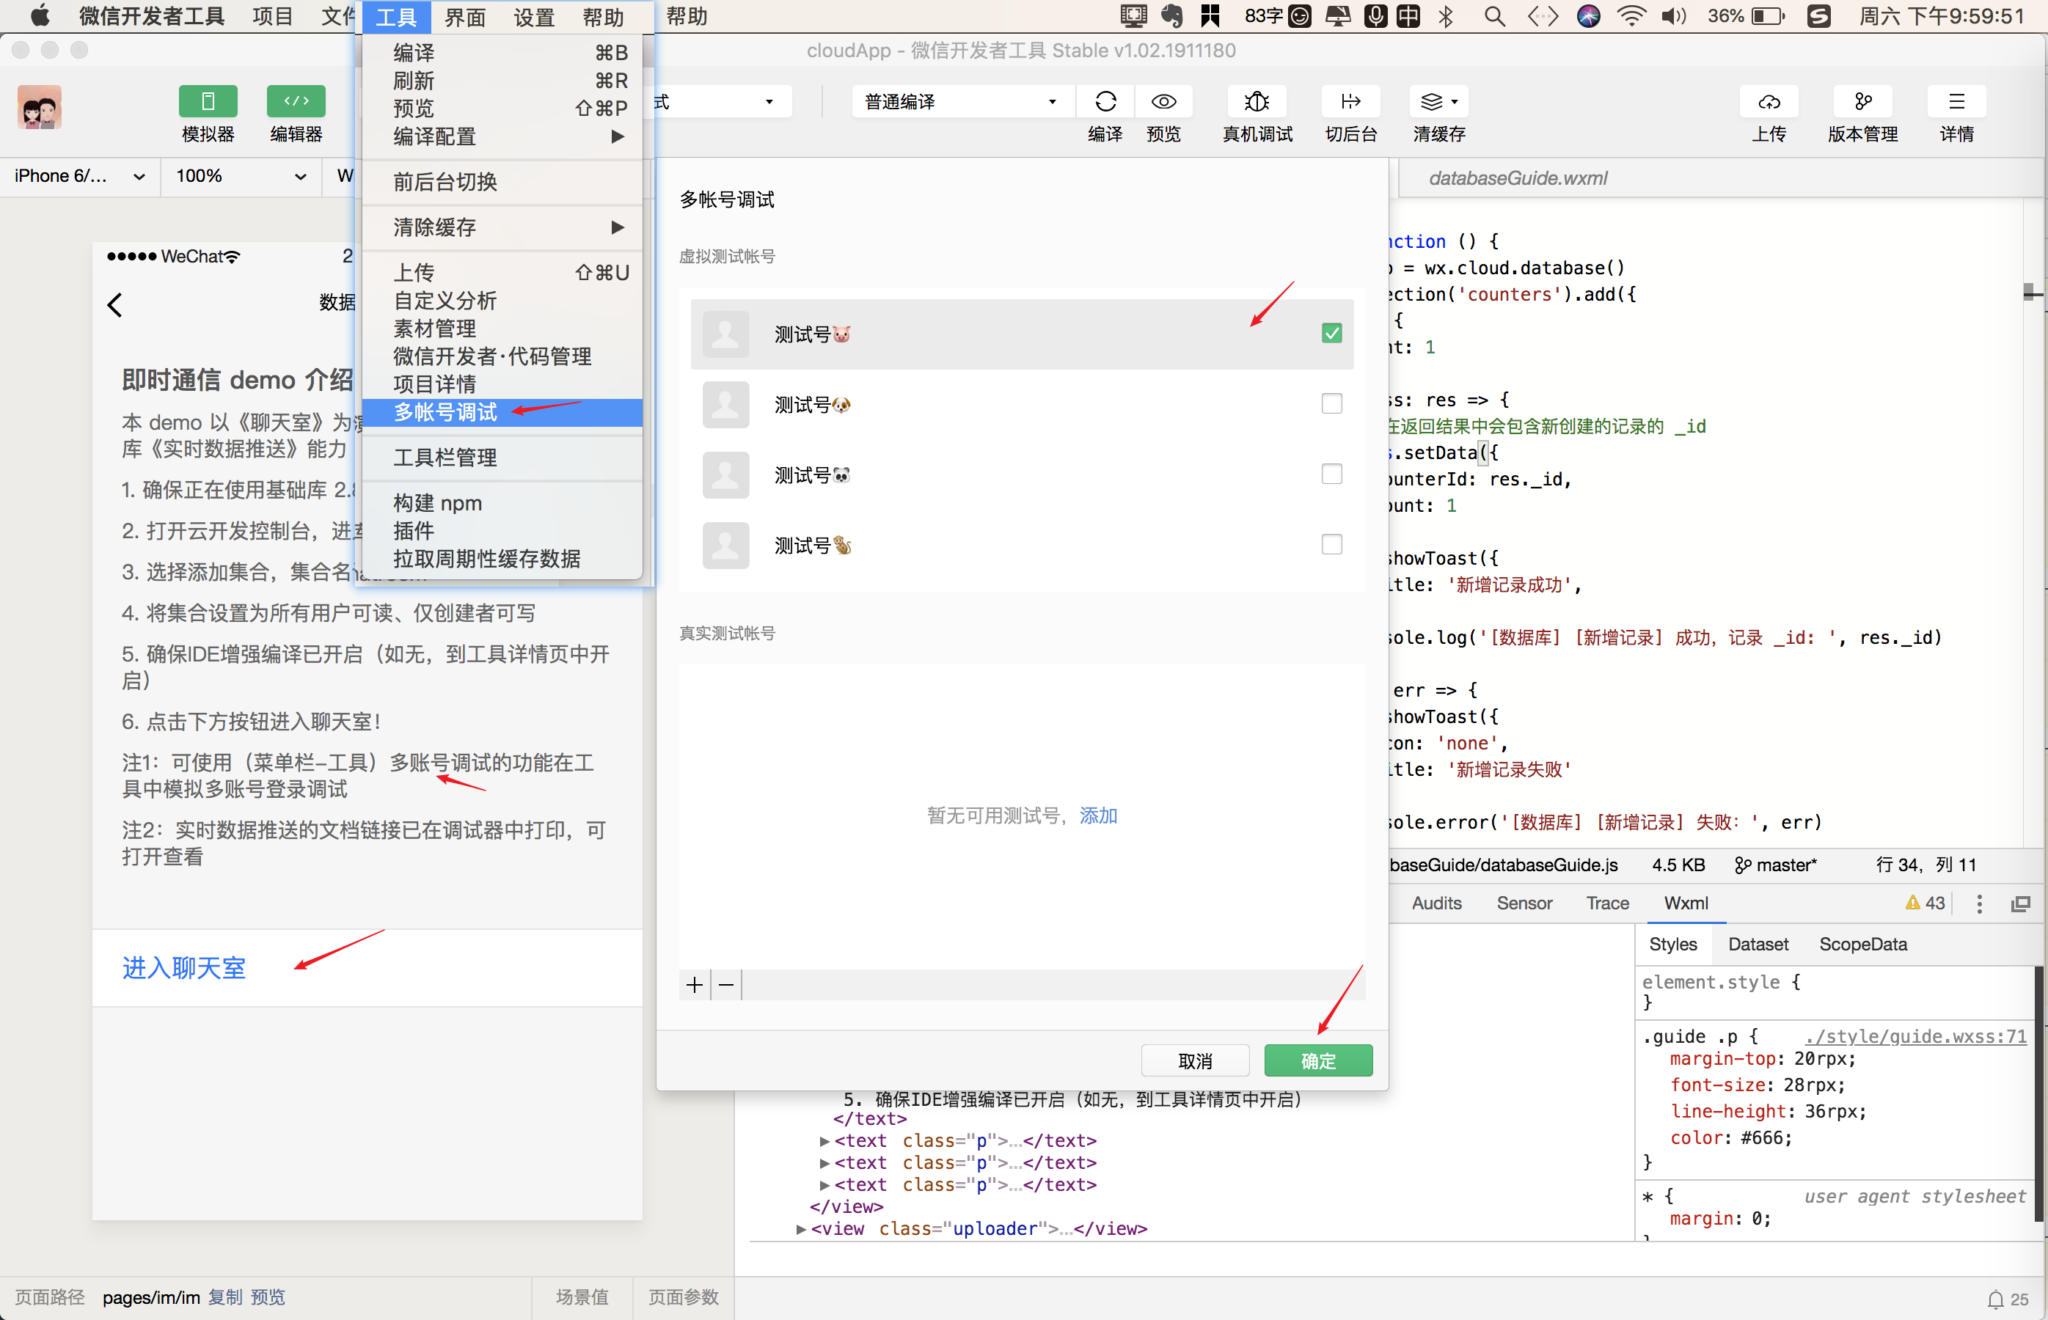Check the checkbox for 测试号 dog account
Viewport: 2048px width, 1320px height.
[1331, 404]
